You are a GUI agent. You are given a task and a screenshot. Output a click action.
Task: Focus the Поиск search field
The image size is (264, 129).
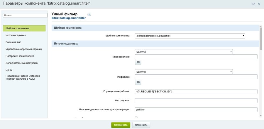25,15
